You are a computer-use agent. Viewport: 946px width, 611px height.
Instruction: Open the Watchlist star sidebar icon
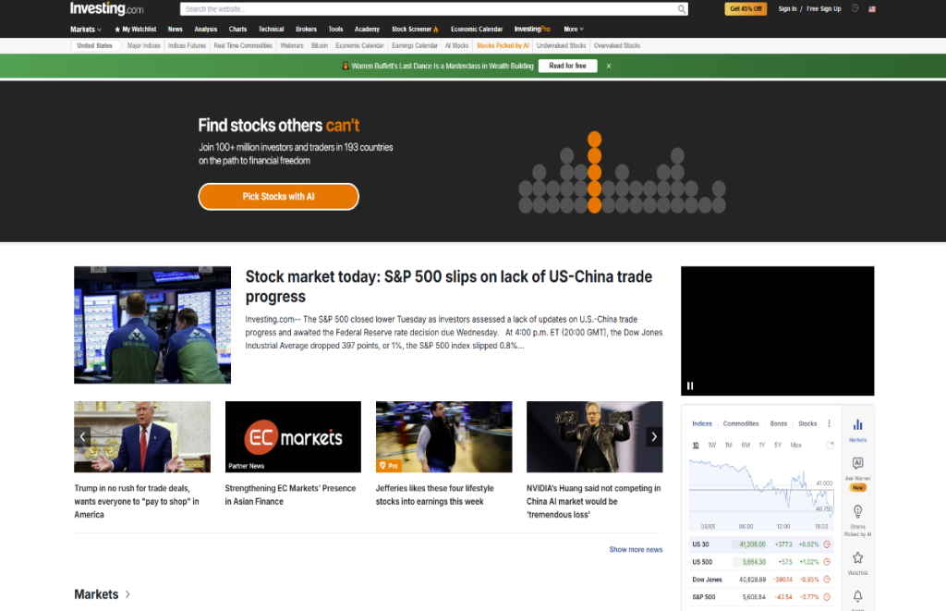click(857, 558)
